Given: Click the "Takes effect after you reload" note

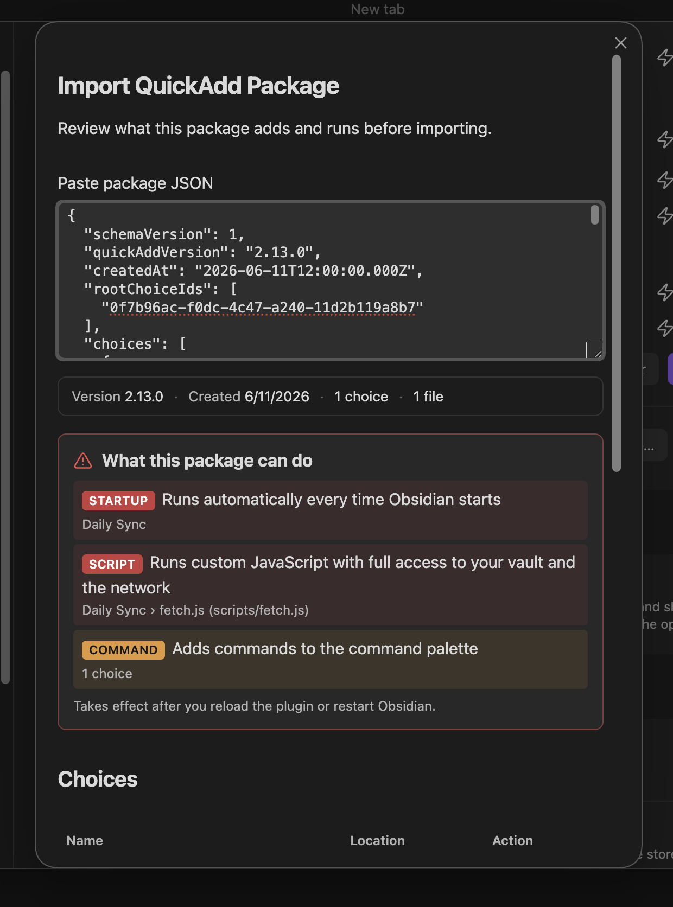Looking at the screenshot, I should (x=255, y=706).
